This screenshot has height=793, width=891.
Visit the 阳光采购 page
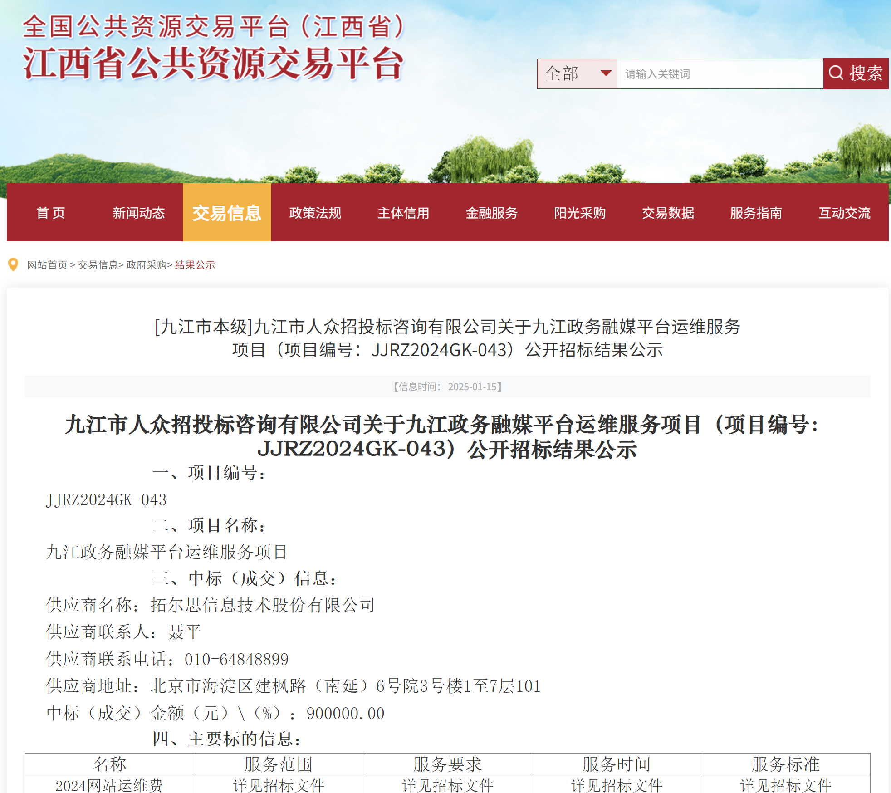580,213
